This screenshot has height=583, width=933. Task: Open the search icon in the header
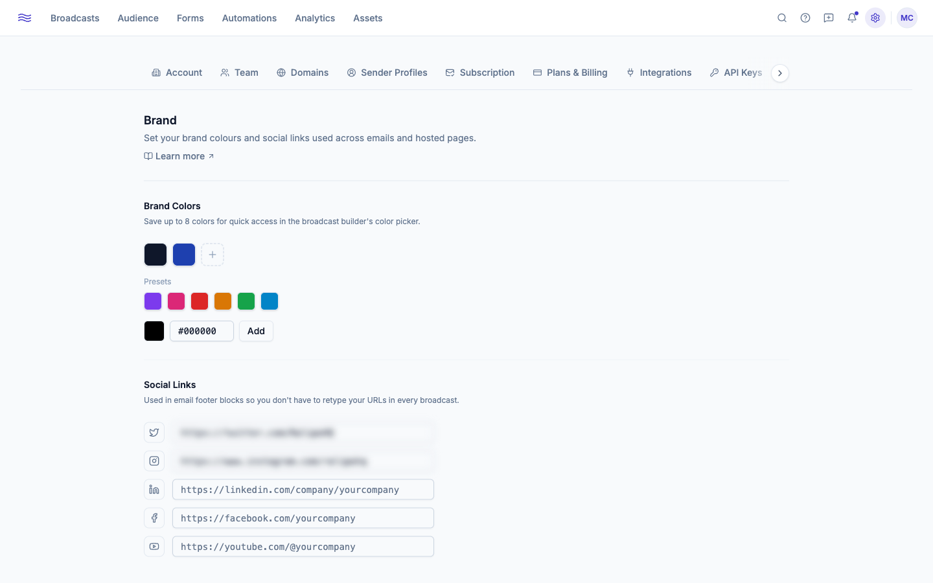click(782, 18)
